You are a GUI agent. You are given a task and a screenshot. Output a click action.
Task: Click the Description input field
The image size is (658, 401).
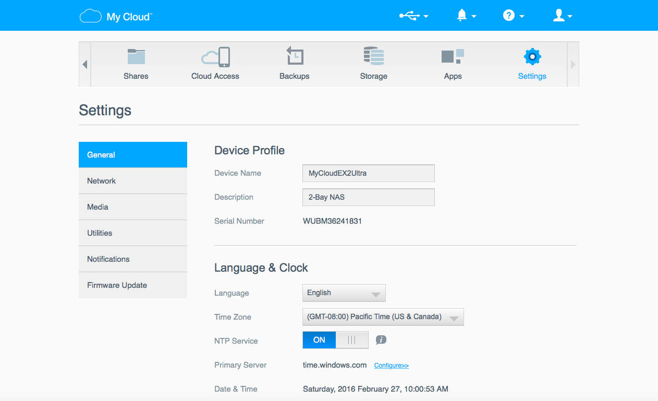369,197
